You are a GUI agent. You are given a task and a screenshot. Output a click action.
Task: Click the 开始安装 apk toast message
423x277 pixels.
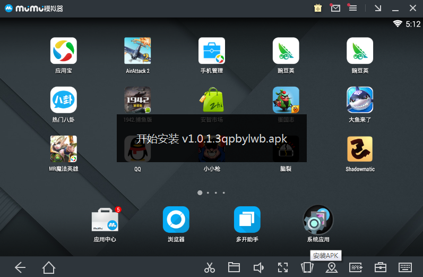(211, 138)
